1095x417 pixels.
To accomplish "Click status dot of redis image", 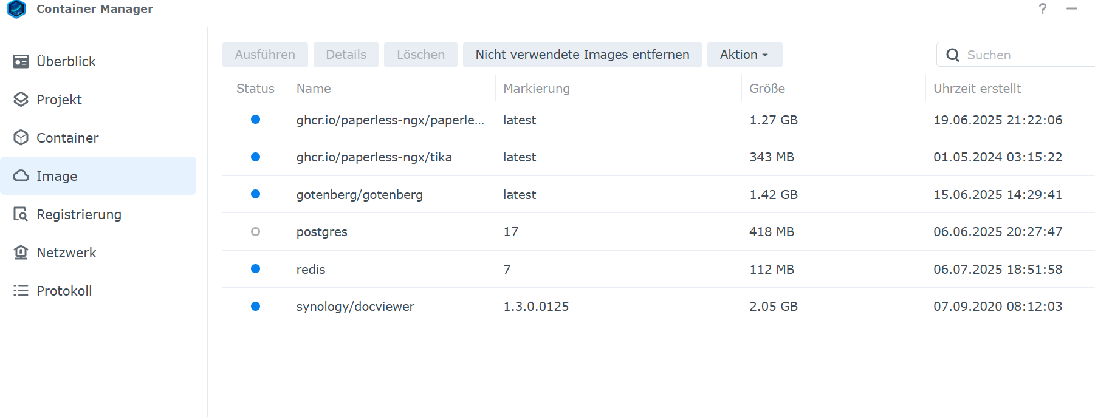I will tap(256, 269).
